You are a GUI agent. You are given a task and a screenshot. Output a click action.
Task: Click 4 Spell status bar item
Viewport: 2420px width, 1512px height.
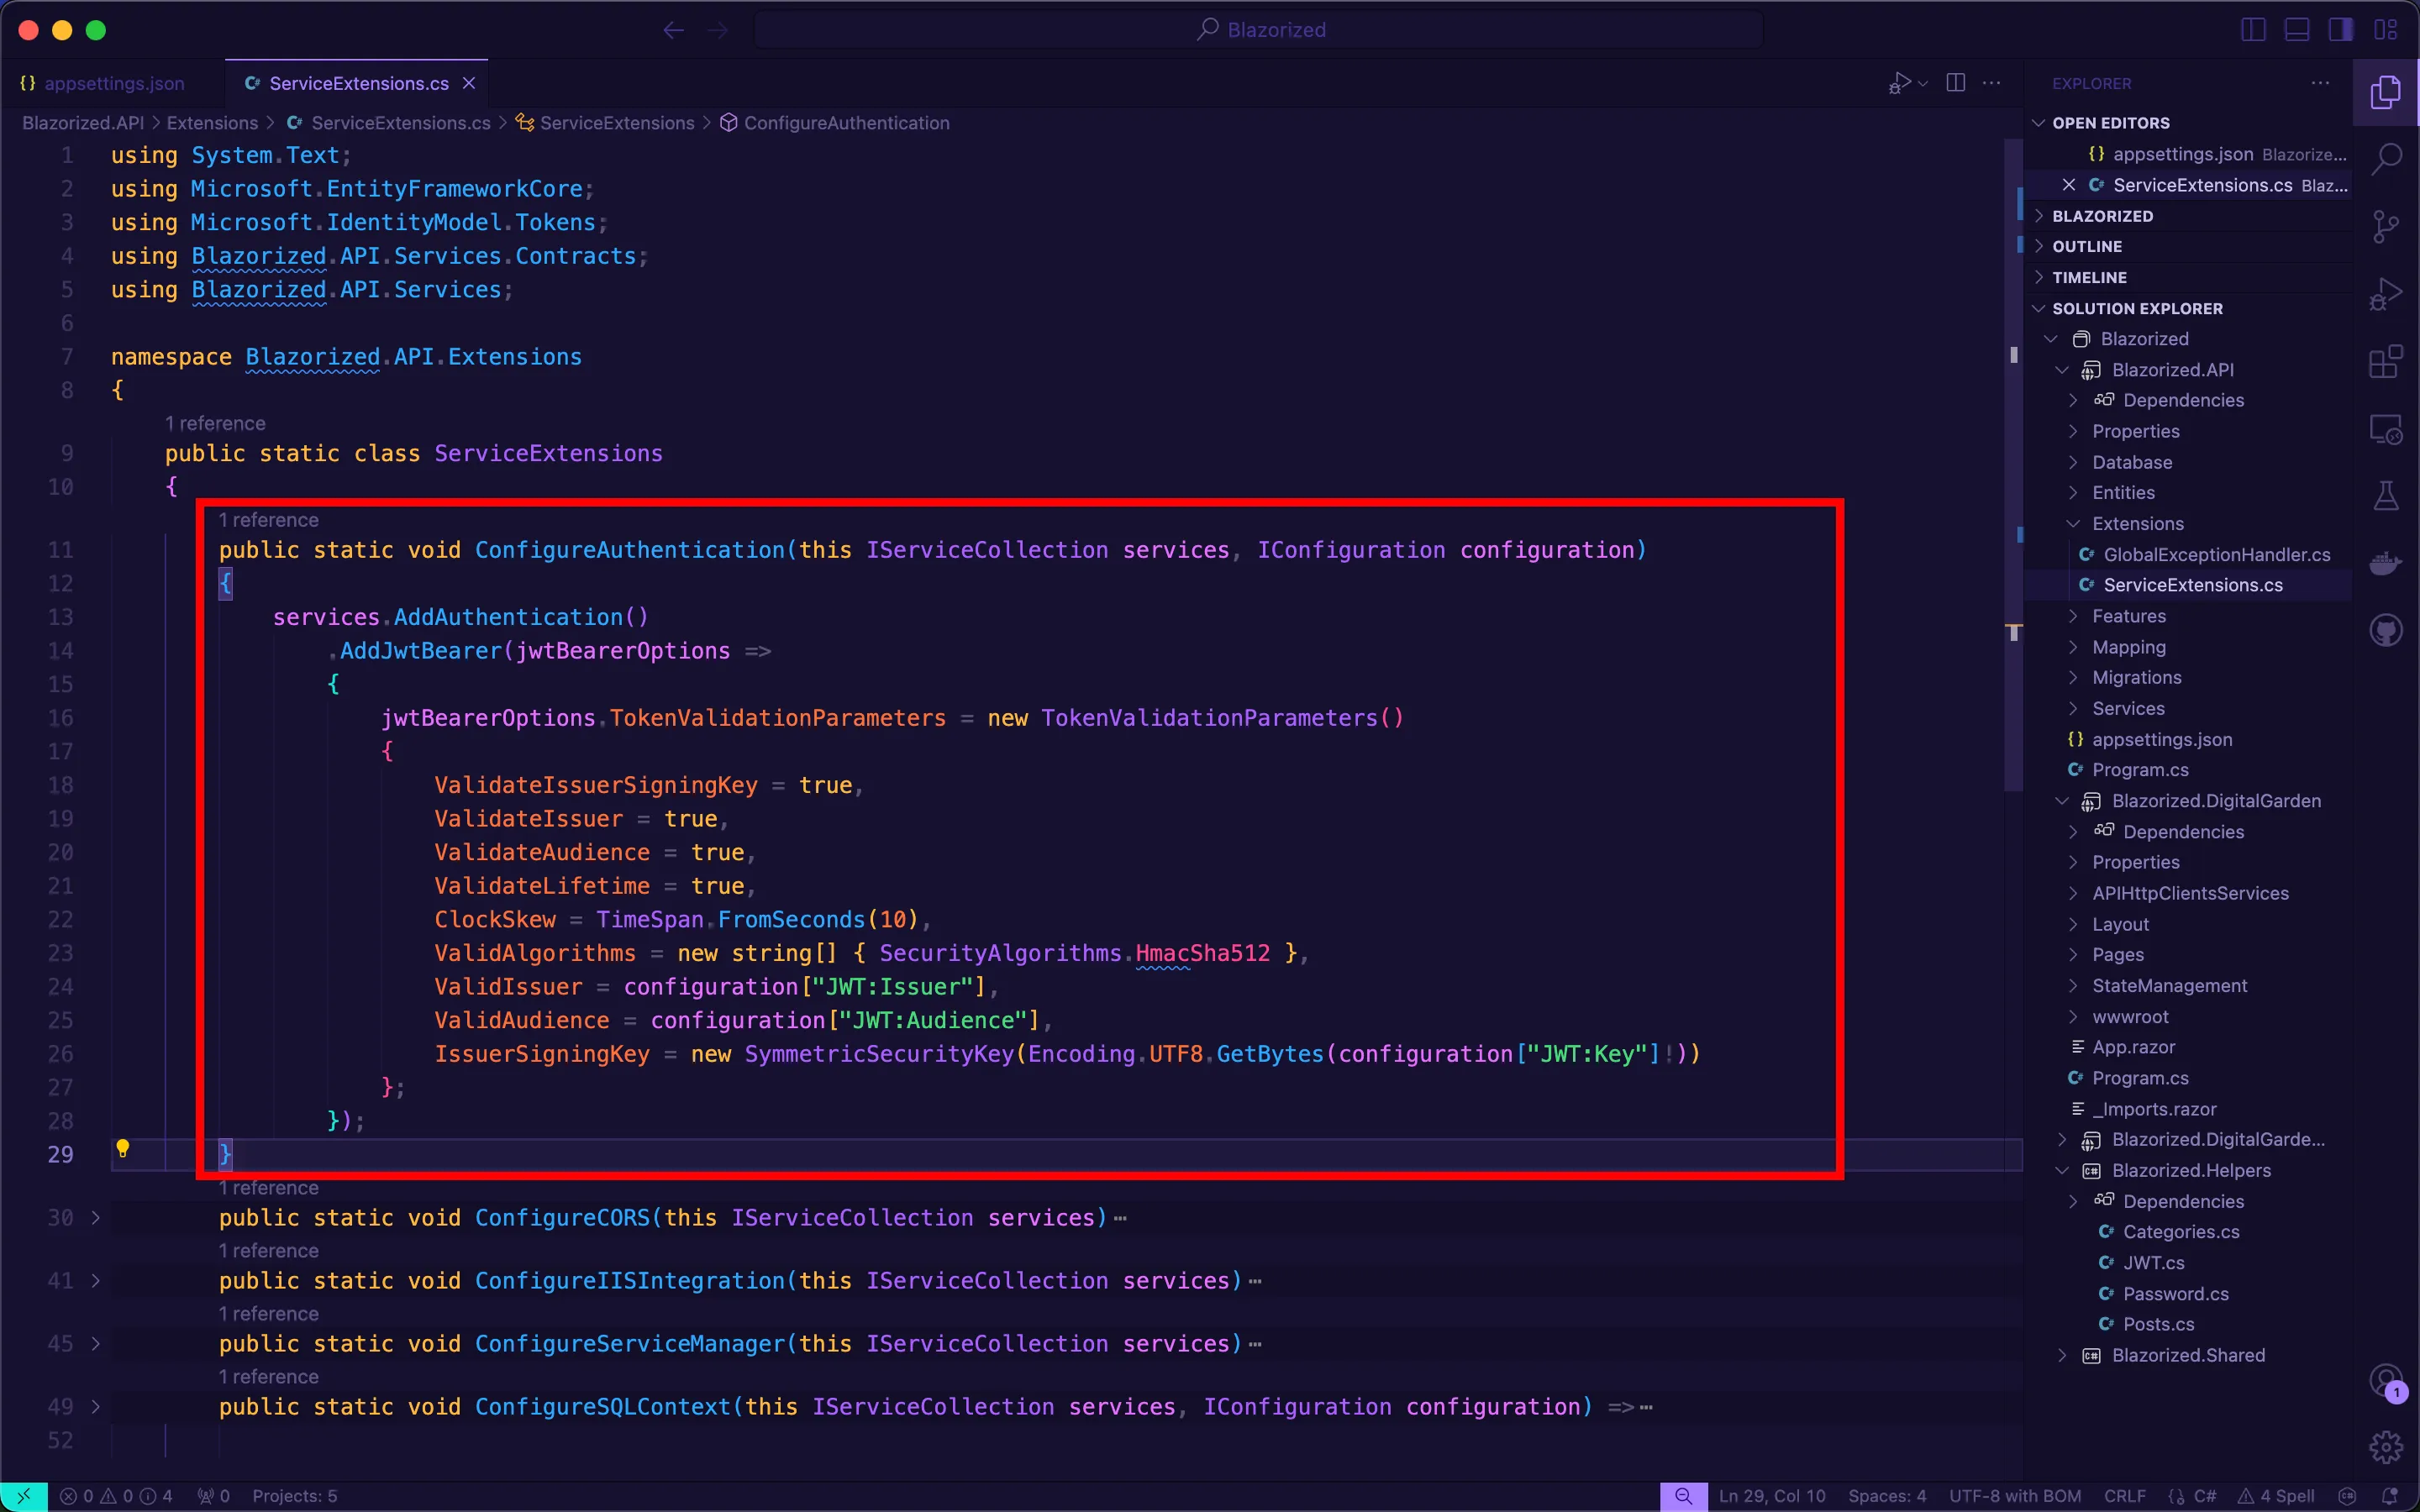pyautogui.click(x=2277, y=1496)
